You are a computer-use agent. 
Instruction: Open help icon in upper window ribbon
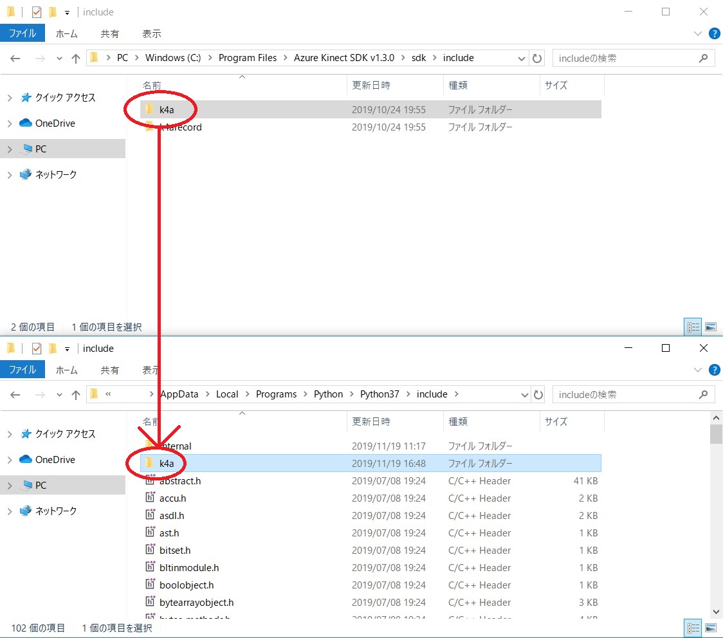click(714, 33)
